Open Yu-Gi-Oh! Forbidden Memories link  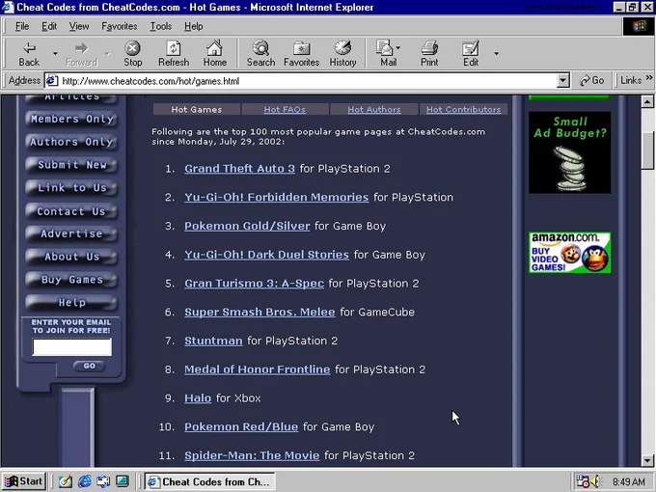click(277, 197)
